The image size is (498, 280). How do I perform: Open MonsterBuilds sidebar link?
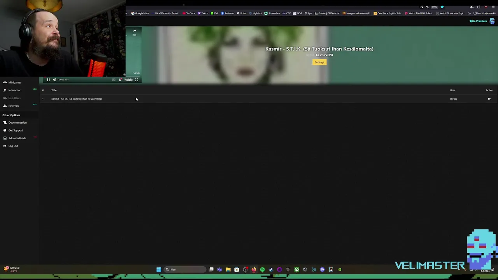[x=18, y=138]
